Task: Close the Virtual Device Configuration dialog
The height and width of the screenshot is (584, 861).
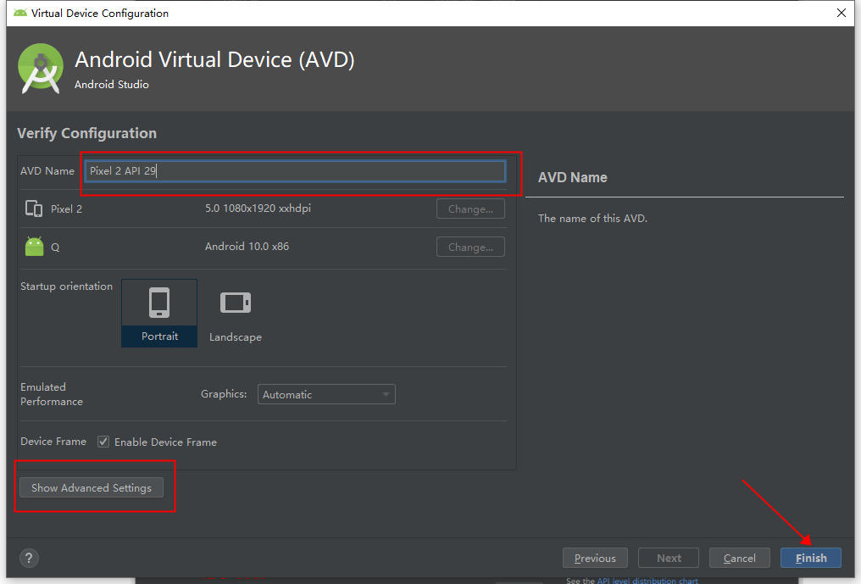Action: pyautogui.click(x=842, y=13)
